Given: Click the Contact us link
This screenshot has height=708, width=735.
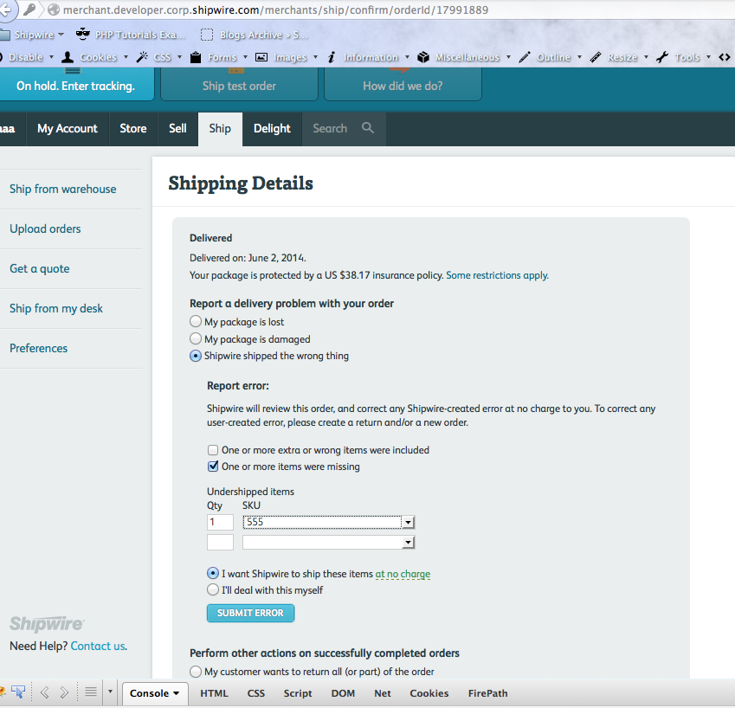Looking at the screenshot, I should click(x=99, y=646).
